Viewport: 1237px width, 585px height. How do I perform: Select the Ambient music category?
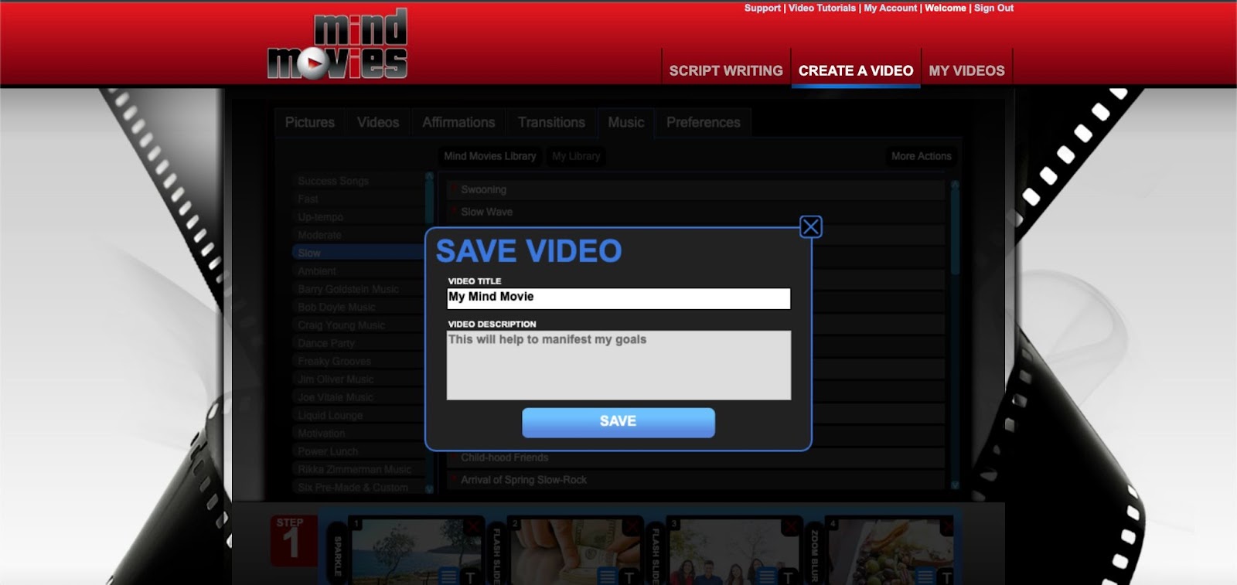pyautogui.click(x=358, y=271)
